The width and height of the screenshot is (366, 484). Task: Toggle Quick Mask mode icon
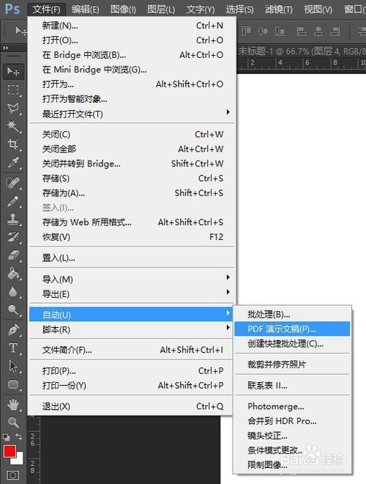12,475
